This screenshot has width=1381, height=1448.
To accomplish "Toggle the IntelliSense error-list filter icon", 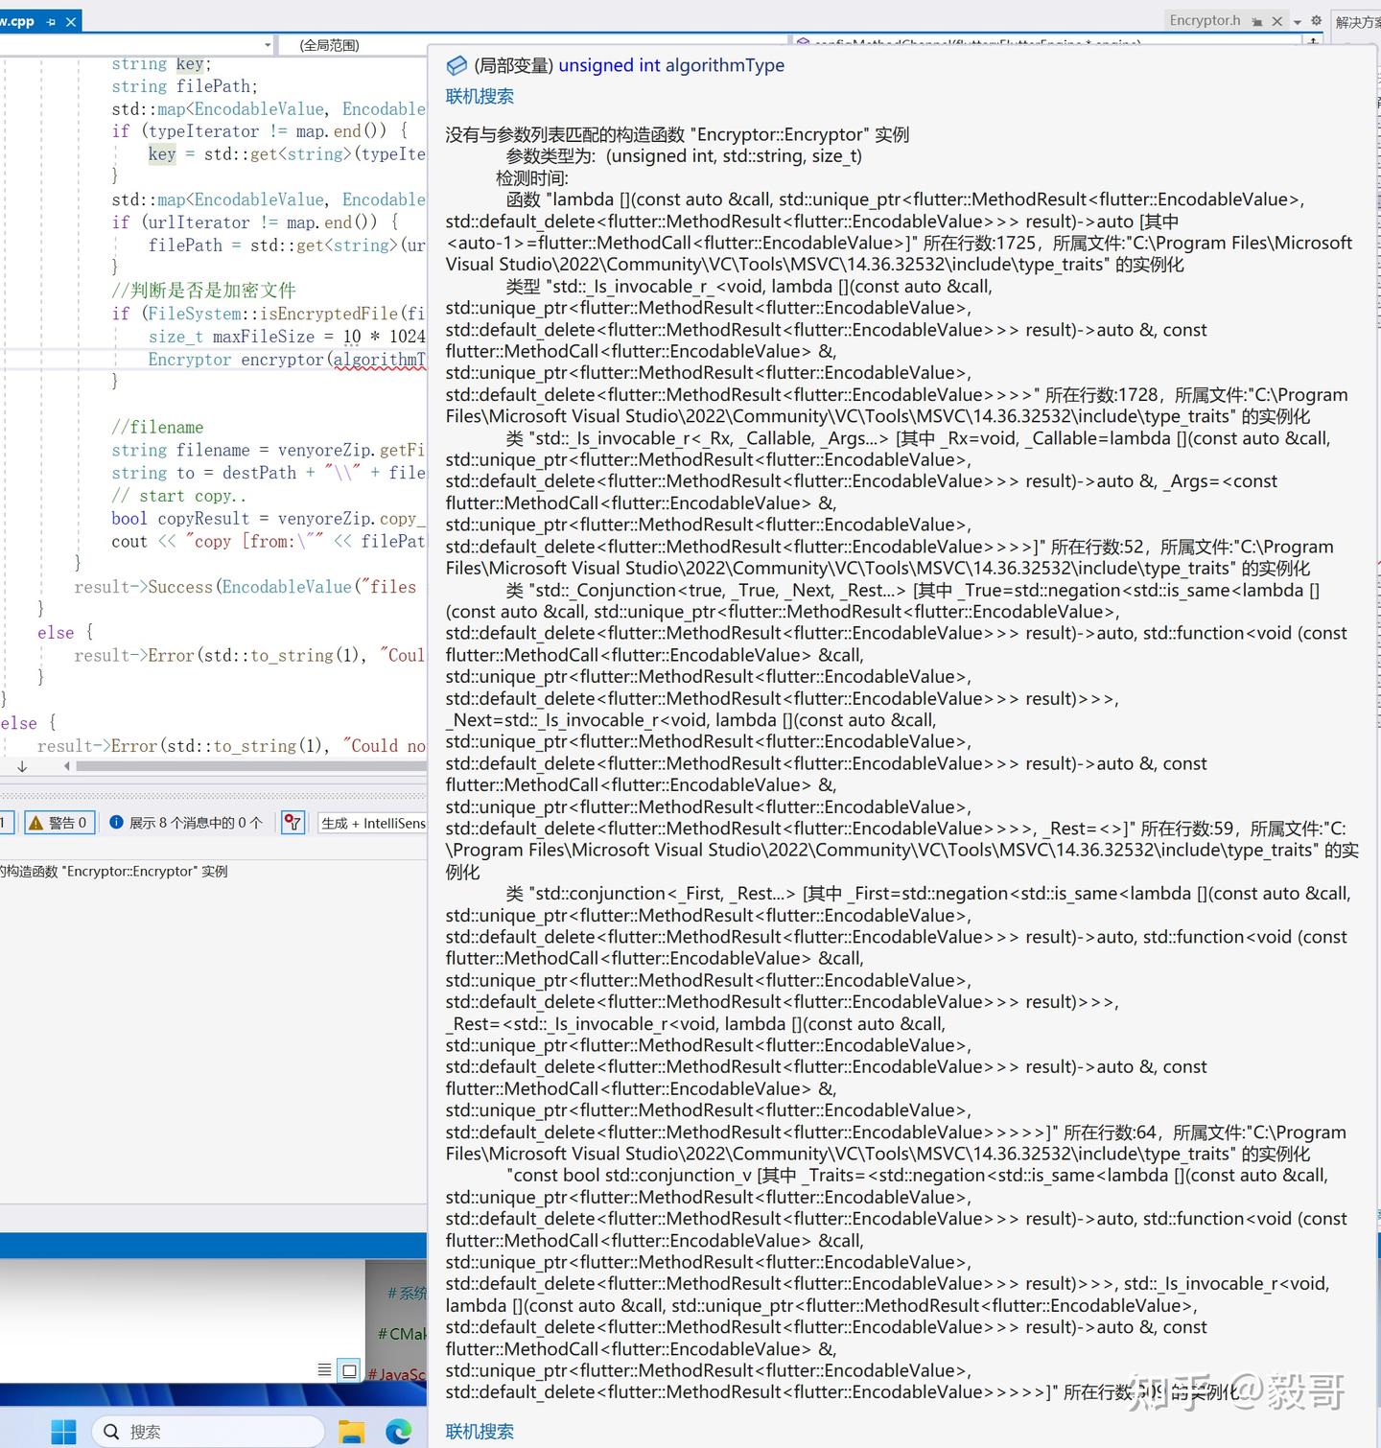I will 293,822.
